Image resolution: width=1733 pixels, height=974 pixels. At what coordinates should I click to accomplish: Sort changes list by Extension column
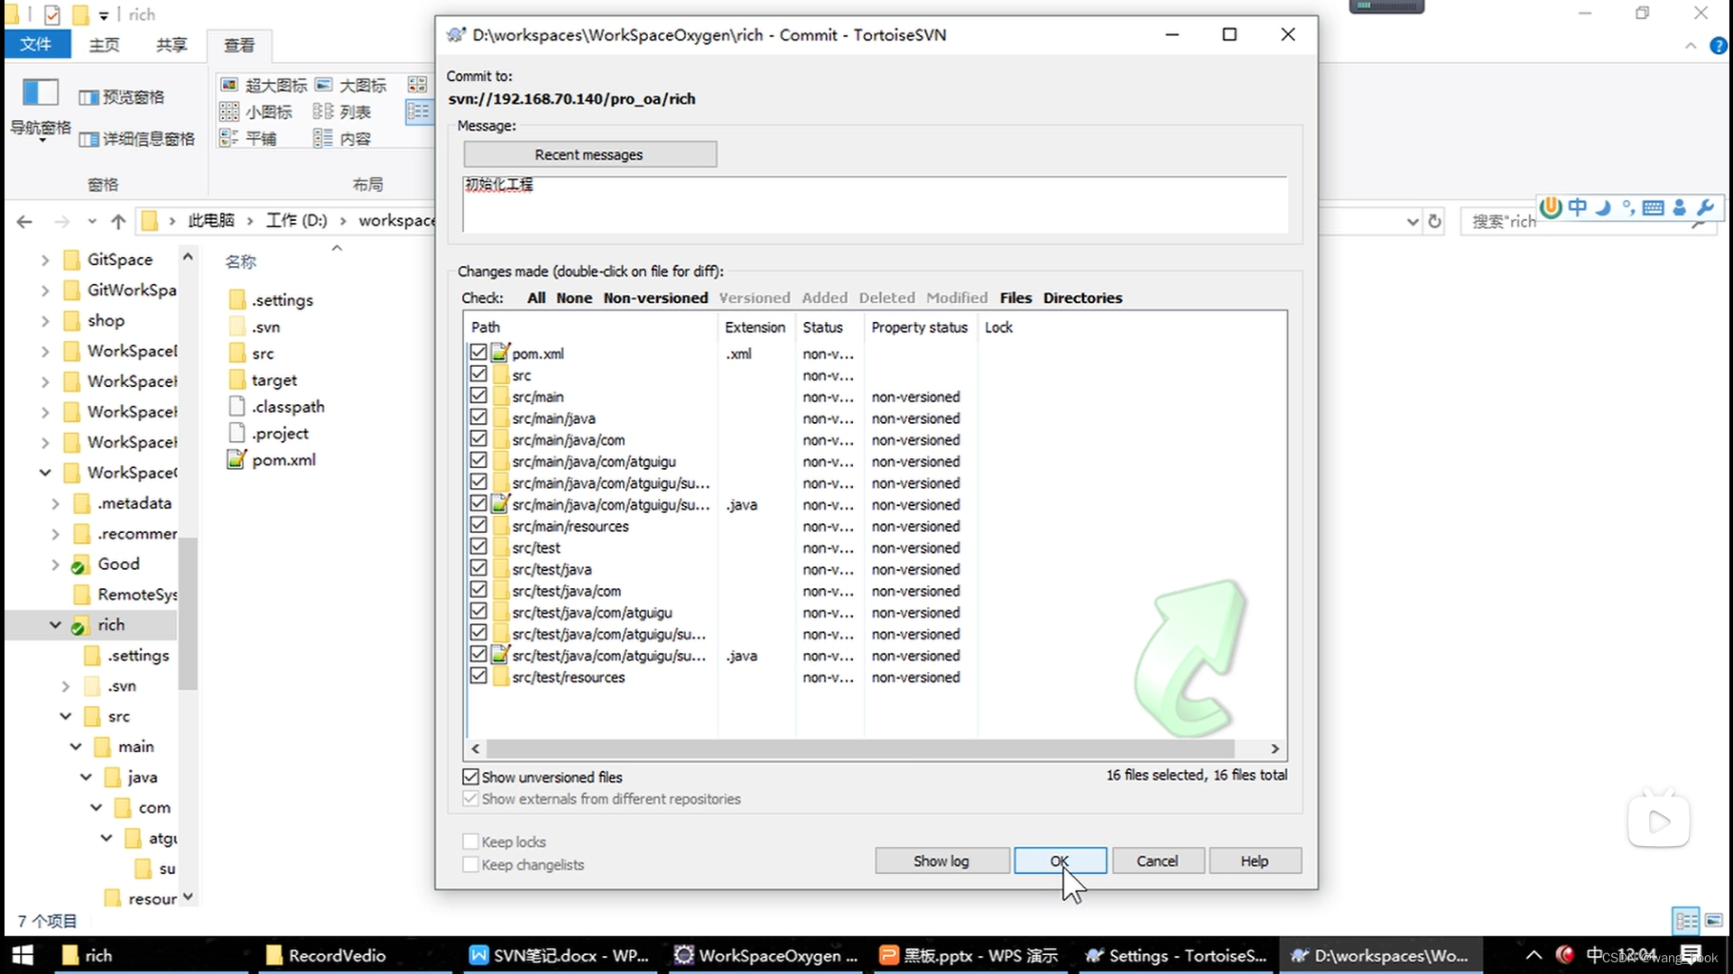coord(755,327)
